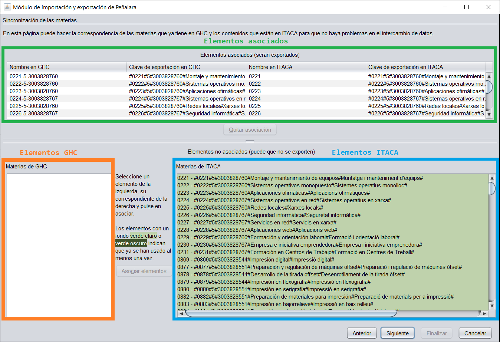Select ITACA item 0879 Impresión en flexografía

pyautogui.click(x=333, y=282)
